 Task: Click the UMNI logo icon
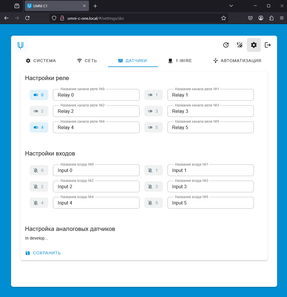click(x=20, y=45)
